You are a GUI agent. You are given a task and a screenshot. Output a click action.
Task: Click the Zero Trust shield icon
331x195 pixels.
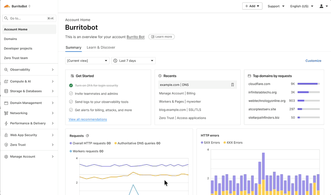(6, 145)
